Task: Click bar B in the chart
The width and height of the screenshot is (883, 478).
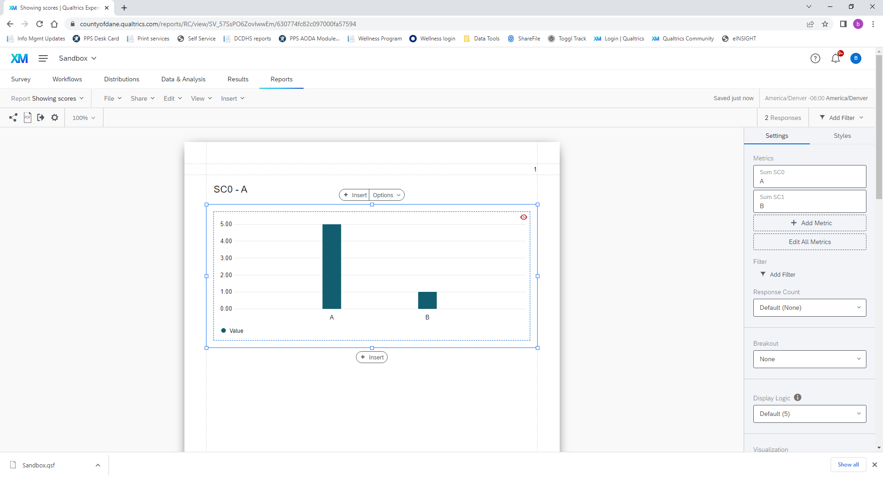Action: click(x=427, y=300)
